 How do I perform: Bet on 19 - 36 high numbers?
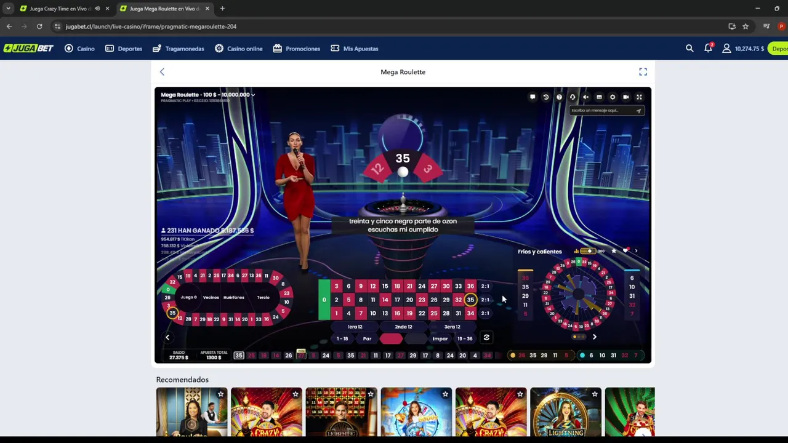pyautogui.click(x=465, y=338)
